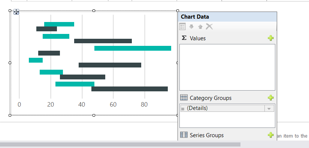Open the (Details) group dropdown arrow
Screen dimensions: 309x148
269,108
